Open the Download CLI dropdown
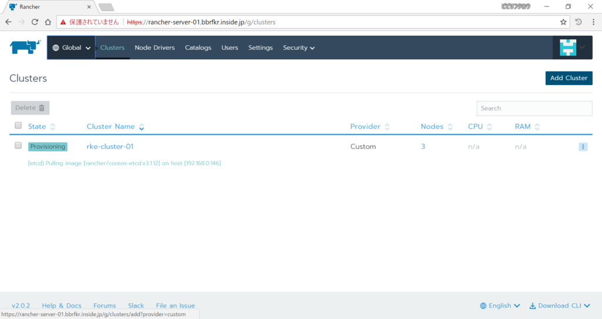This screenshot has width=602, height=319. coord(560,306)
